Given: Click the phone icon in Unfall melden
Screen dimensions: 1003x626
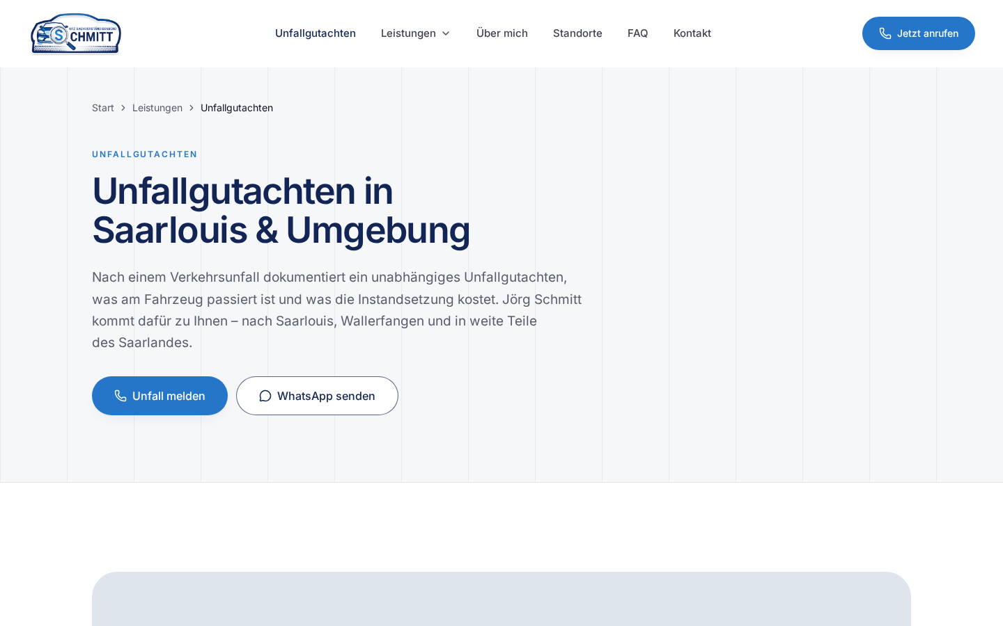Looking at the screenshot, I should coord(120,396).
